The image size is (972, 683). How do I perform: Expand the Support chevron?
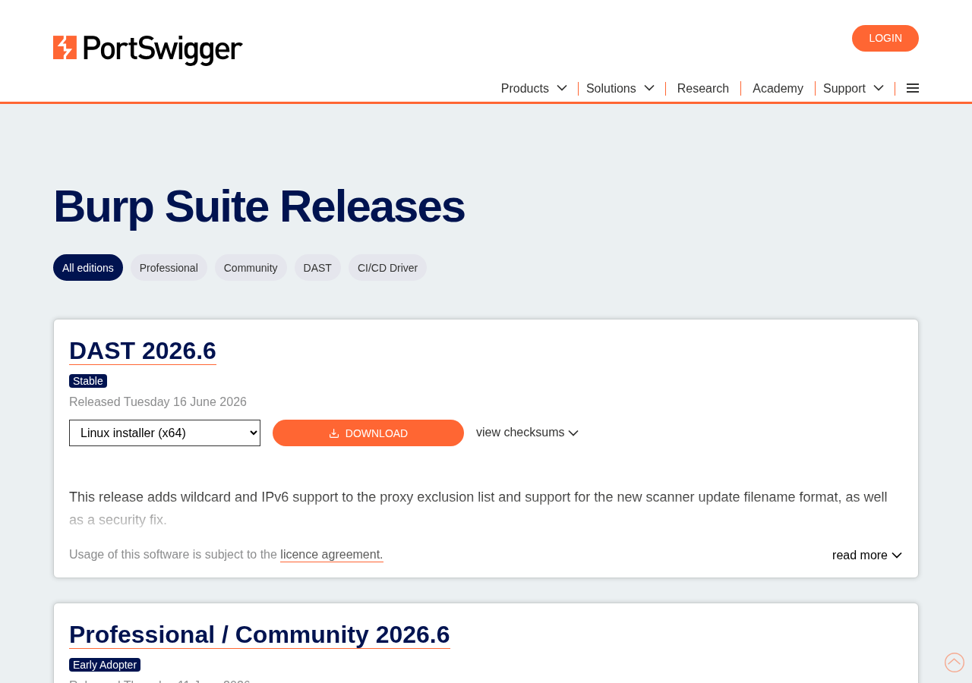coord(879,88)
